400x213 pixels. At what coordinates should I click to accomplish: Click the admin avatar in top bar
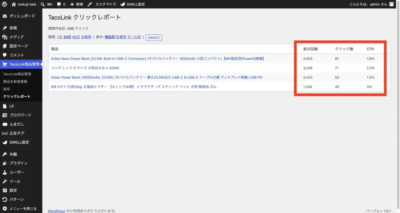(391, 4)
